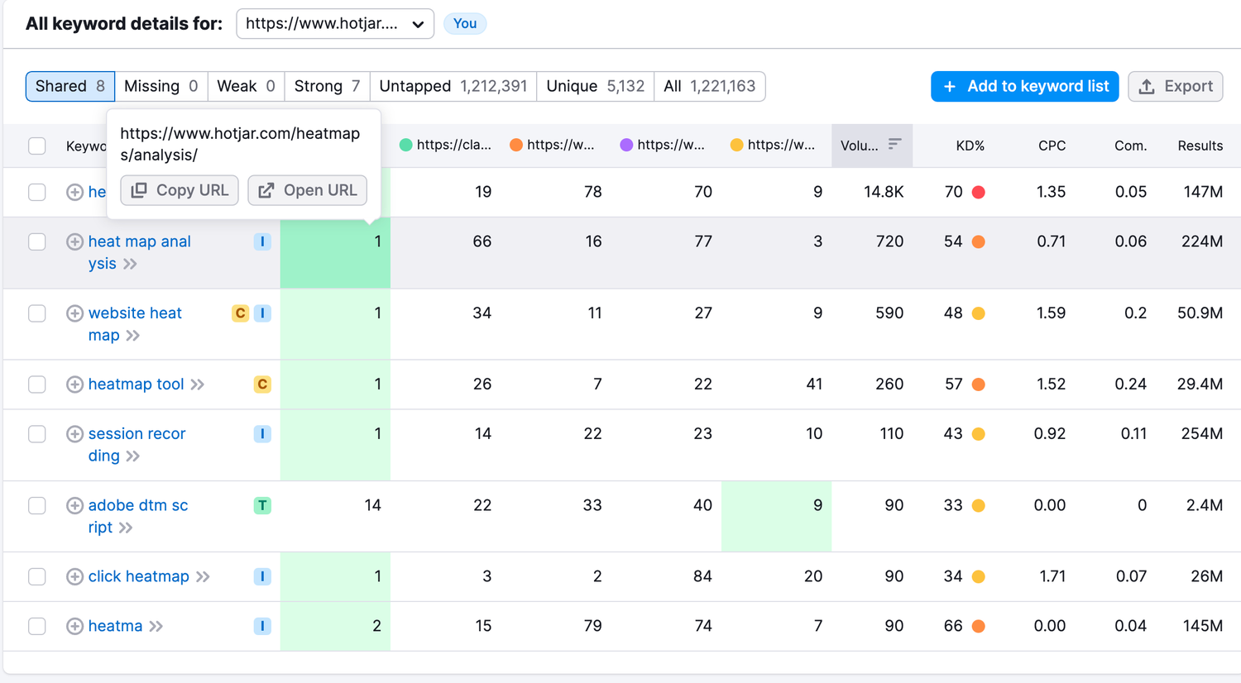Sort by the Com. column header
Image resolution: width=1241 pixels, height=683 pixels.
(1130, 146)
